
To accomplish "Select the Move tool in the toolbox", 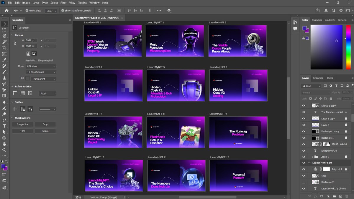I will [x=4, y=24].
